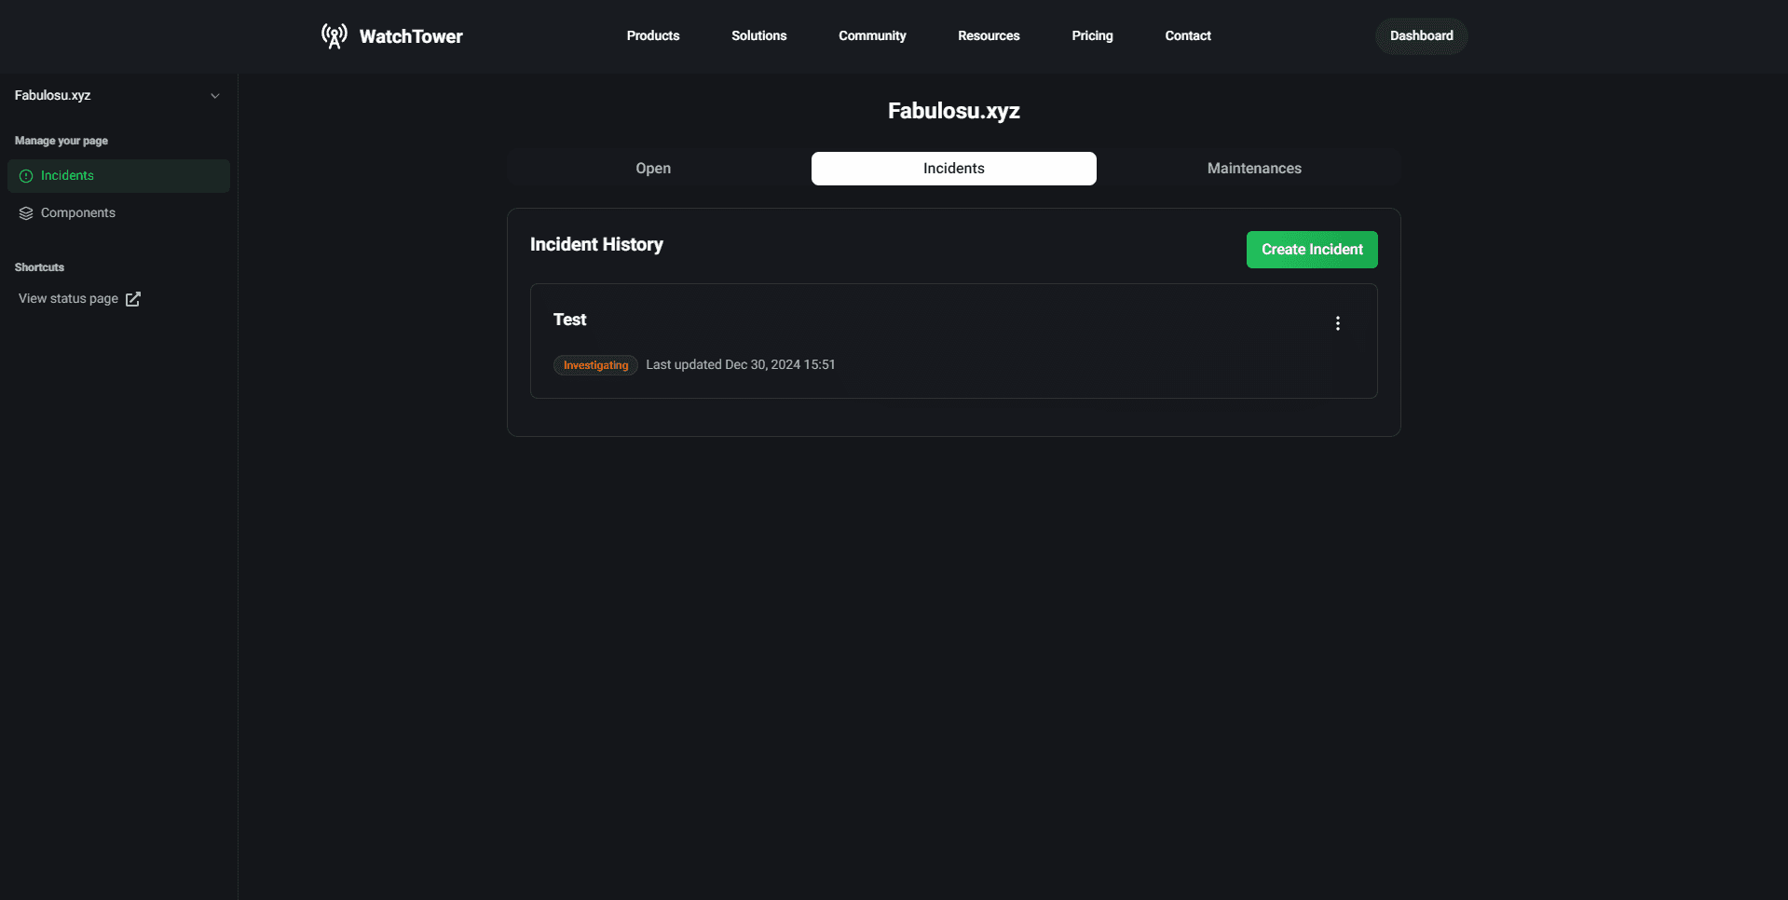Click the Incidents tab selection indicator
This screenshot has height=900, width=1788.
[953, 169]
